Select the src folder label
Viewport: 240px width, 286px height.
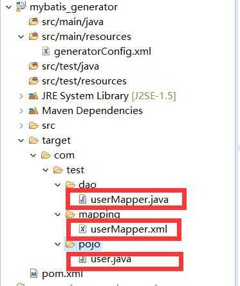(48, 126)
